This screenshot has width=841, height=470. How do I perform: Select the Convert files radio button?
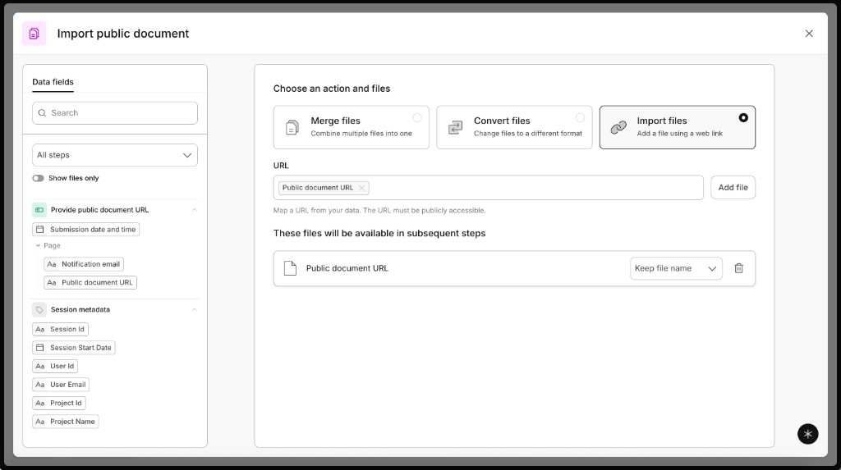coord(580,118)
